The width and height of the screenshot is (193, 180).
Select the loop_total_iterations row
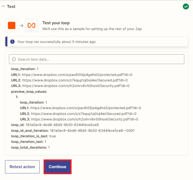pyautogui.click(x=30, y=147)
